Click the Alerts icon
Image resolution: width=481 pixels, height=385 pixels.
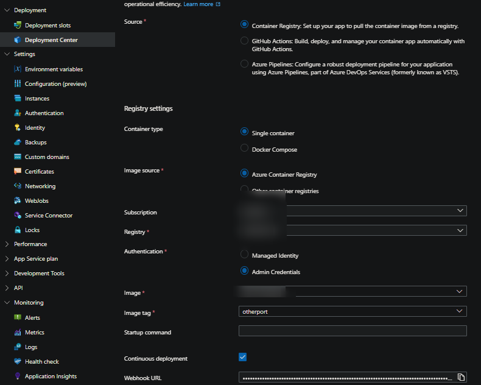(18, 317)
